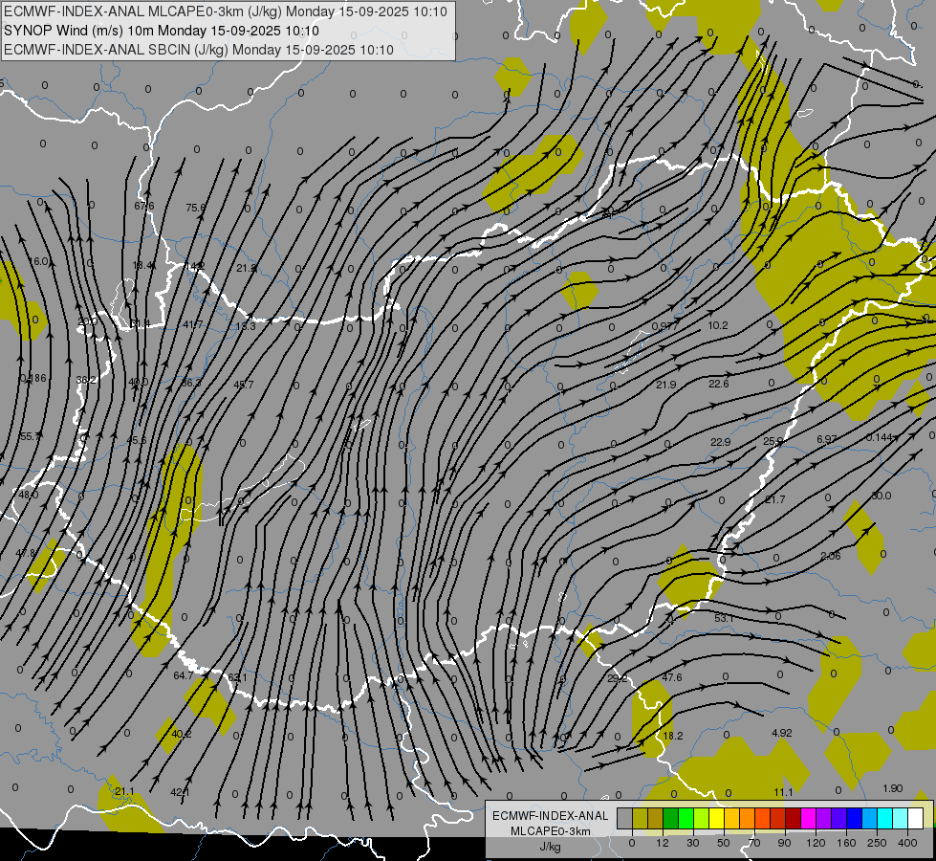
Task: Click the legend label MLCAPE0-3km
Action: (x=551, y=831)
